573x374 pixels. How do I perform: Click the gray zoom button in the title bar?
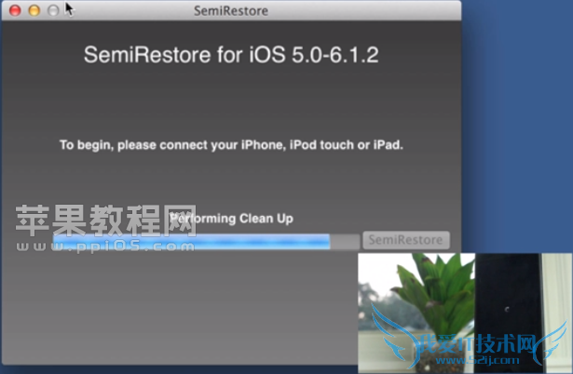coord(53,10)
